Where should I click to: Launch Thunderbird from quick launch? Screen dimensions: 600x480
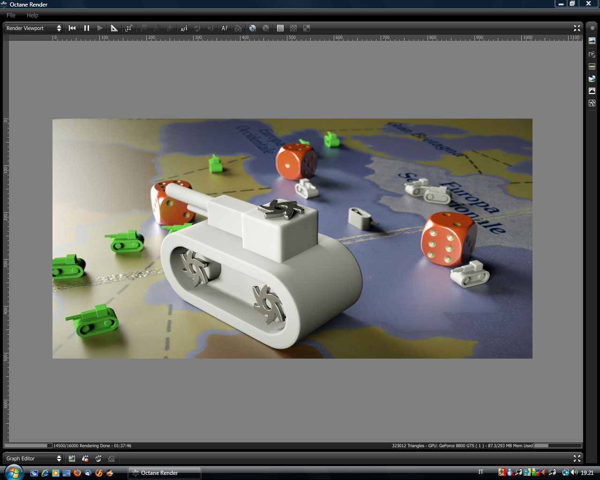pos(88,473)
